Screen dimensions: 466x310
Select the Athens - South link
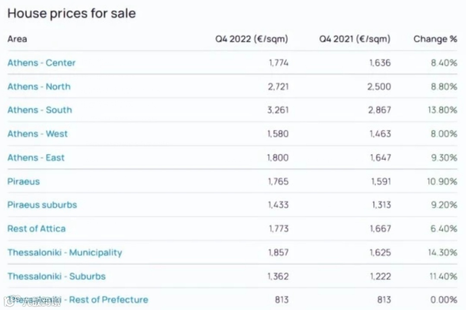point(40,110)
